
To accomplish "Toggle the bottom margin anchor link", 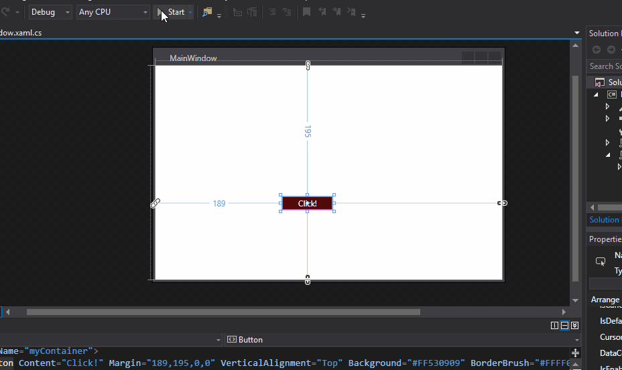I will (x=308, y=280).
